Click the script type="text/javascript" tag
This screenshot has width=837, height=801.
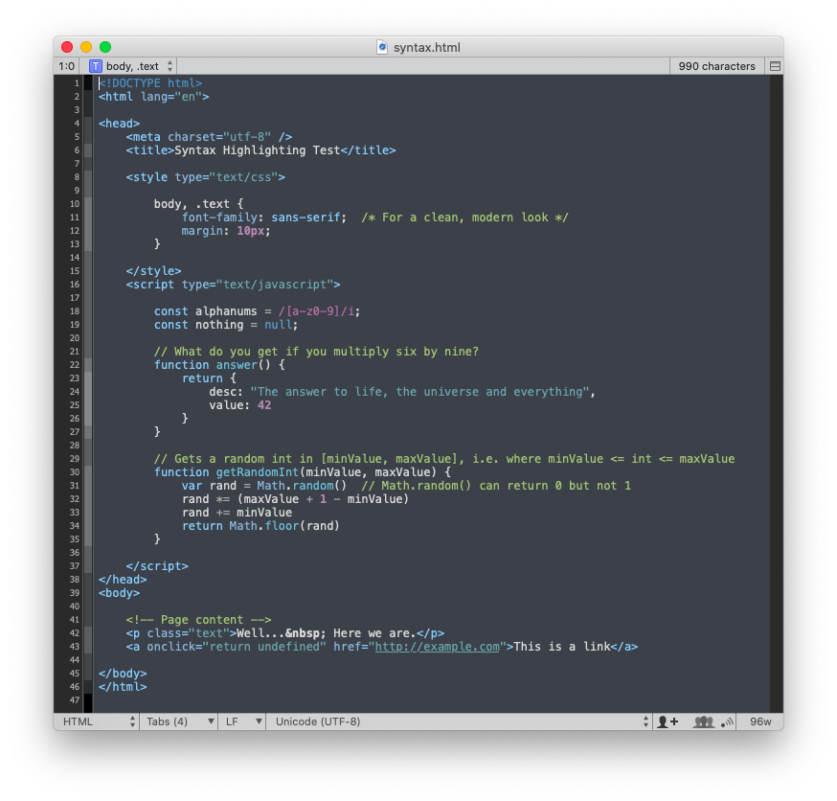click(x=234, y=285)
